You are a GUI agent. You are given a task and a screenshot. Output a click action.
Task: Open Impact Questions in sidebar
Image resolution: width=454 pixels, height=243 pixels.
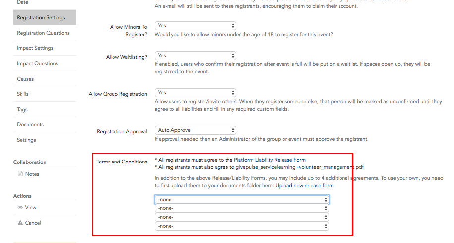tap(45, 63)
